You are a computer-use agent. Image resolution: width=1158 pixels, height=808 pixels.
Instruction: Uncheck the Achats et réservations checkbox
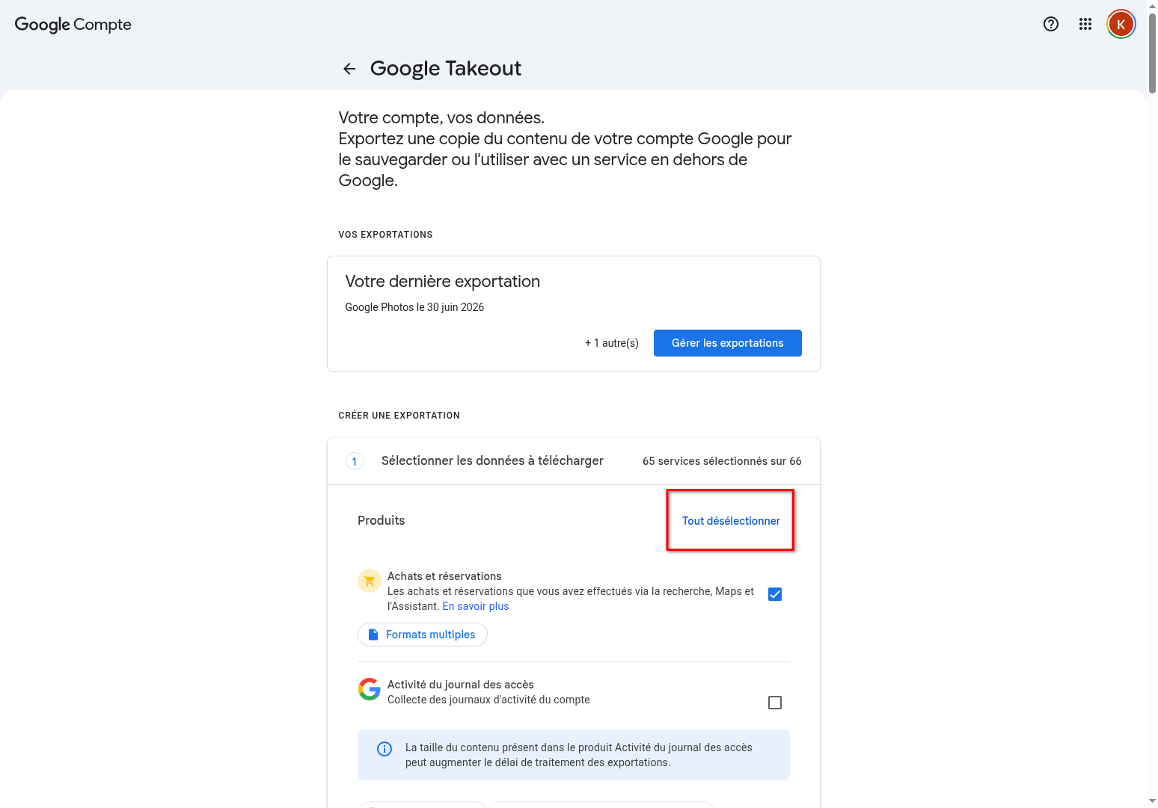click(775, 594)
